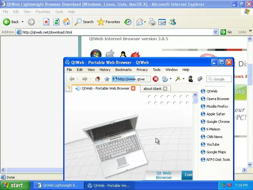
Task: Open QtWeb Window menu
Action: point(171,70)
